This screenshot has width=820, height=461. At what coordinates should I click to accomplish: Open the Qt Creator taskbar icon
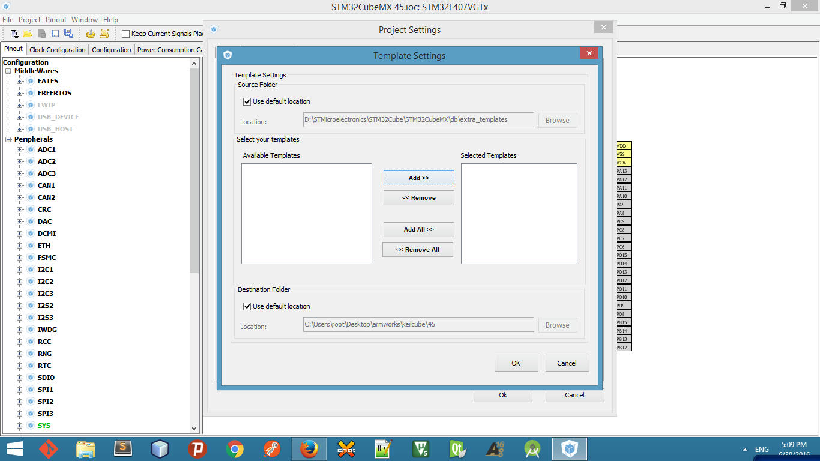pyautogui.click(x=458, y=449)
